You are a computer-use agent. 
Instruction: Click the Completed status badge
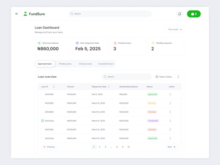click(x=153, y=121)
